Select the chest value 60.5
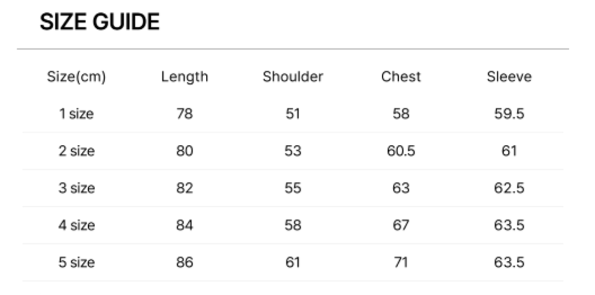Viewport: 595px width, 295px height. pos(401,151)
